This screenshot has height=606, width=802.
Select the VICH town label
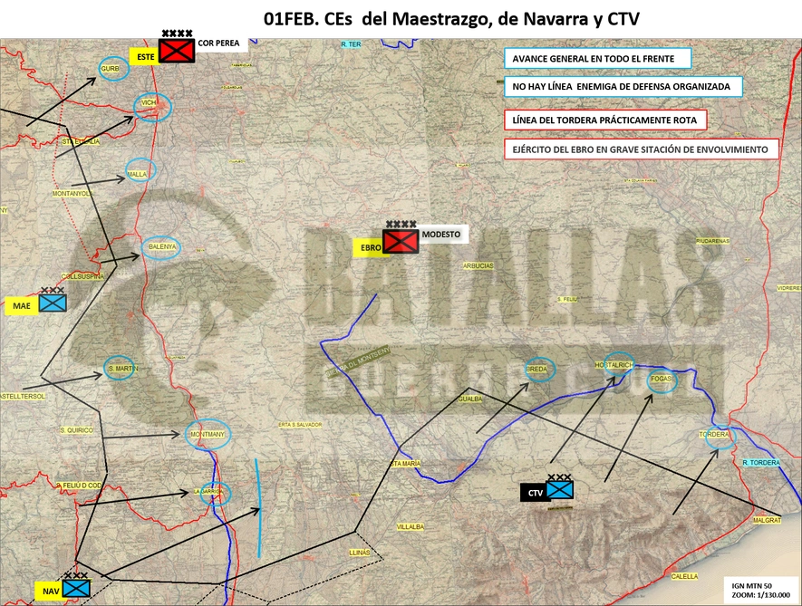(x=149, y=102)
